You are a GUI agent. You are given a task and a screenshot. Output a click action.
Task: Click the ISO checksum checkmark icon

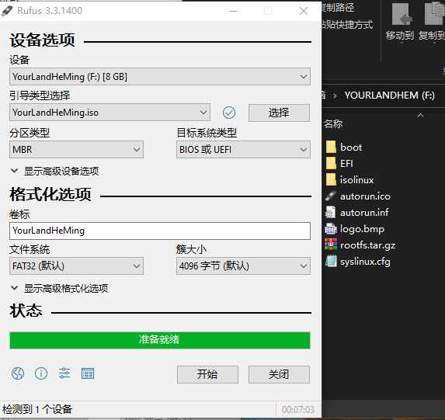coord(229,113)
